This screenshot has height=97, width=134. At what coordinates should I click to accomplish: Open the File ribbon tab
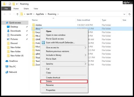pyautogui.click(x=6, y=9)
